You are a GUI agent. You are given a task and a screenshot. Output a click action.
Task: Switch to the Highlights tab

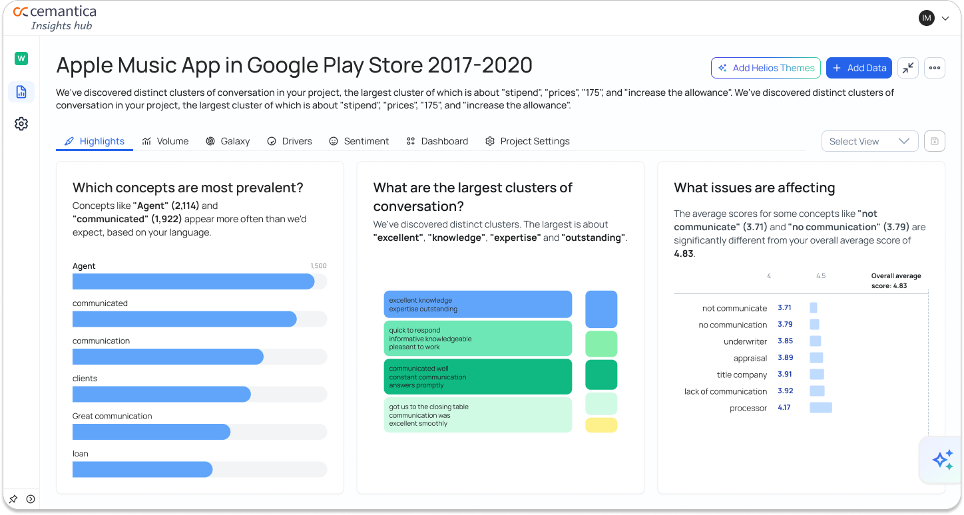95,141
